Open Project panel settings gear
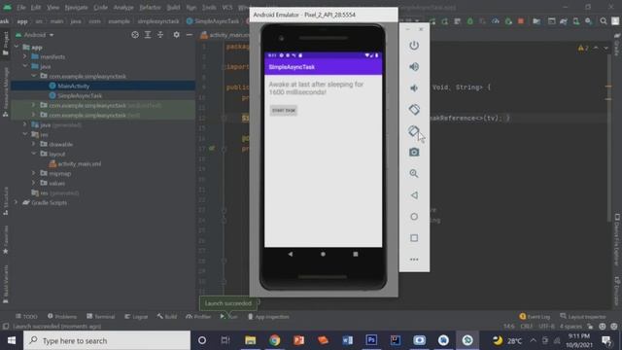The image size is (622, 350). coord(177,35)
